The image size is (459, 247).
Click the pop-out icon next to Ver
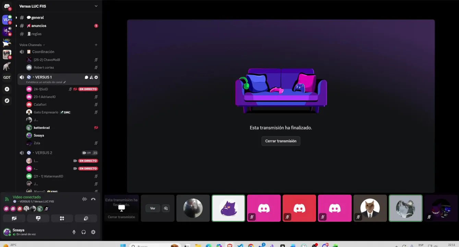166,208
